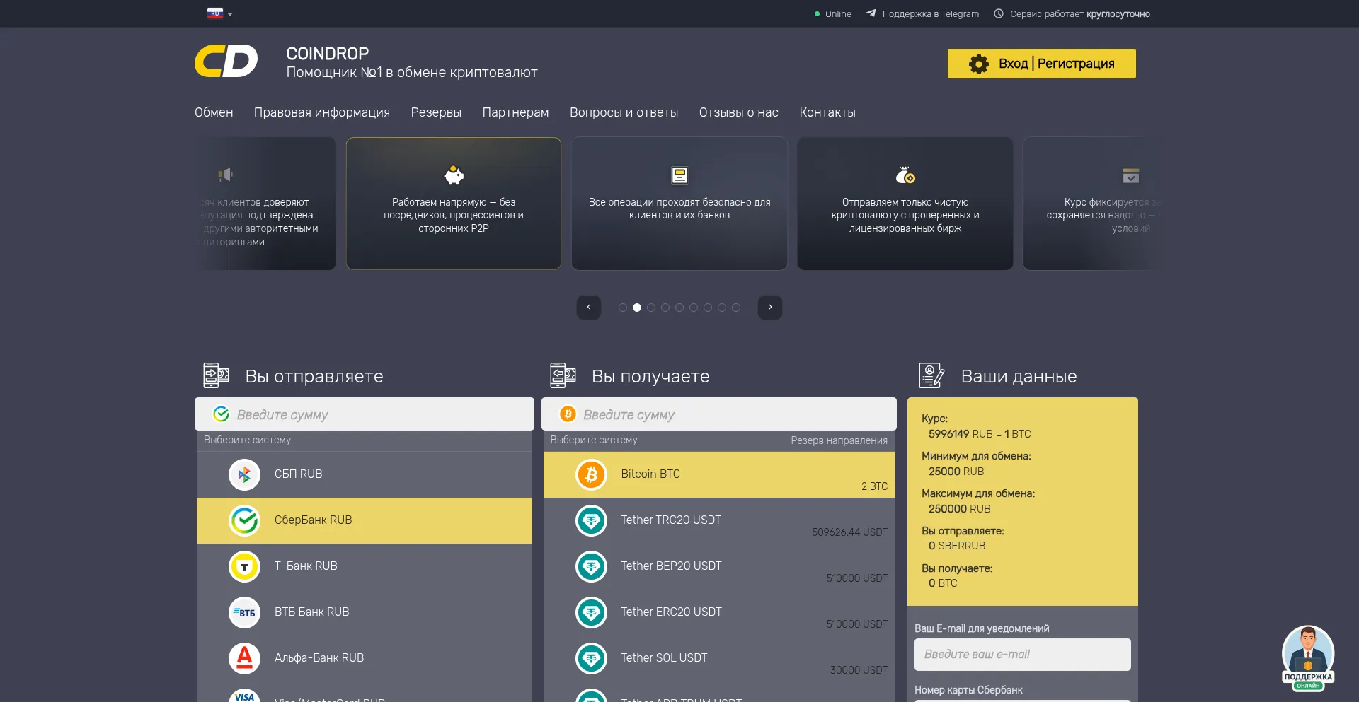Click the Tether TRC20 USDT icon
Screen dimensions: 1359x702
(591, 521)
